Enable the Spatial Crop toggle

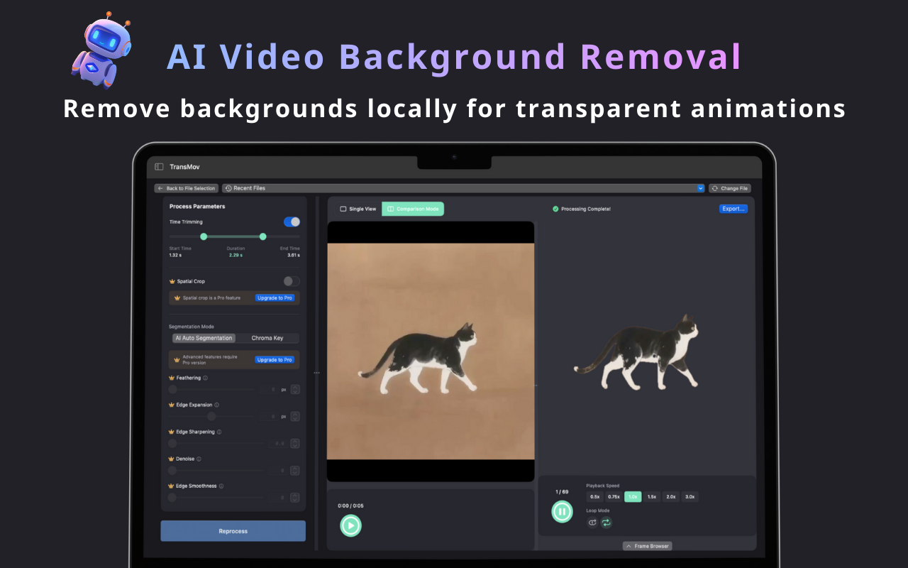(x=292, y=280)
